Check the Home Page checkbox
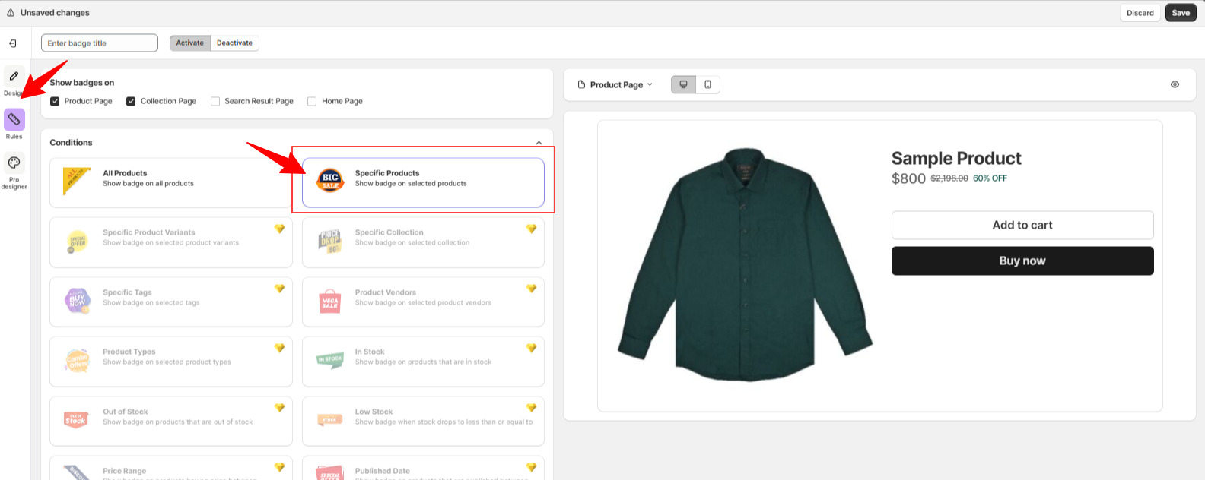 click(312, 101)
